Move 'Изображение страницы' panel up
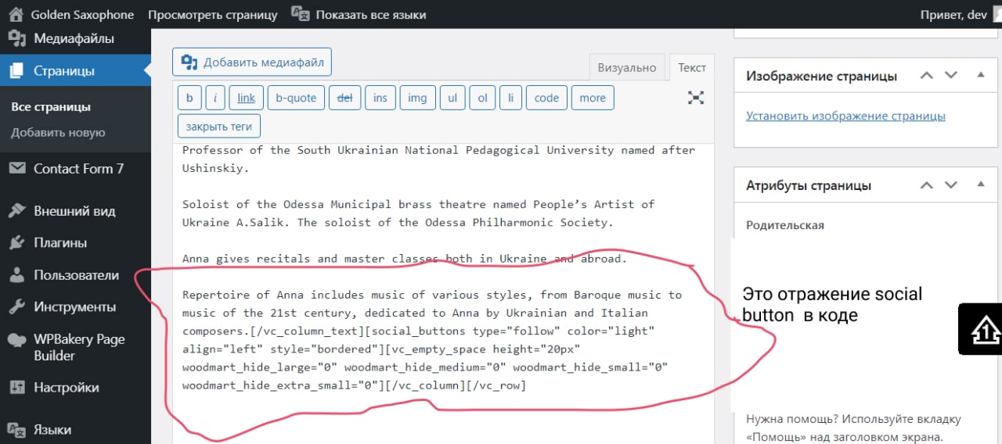The height and width of the screenshot is (444, 1002). tap(927, 76)
